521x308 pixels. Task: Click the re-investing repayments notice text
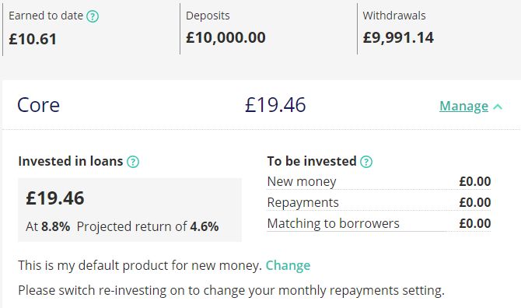click(231, 291)
